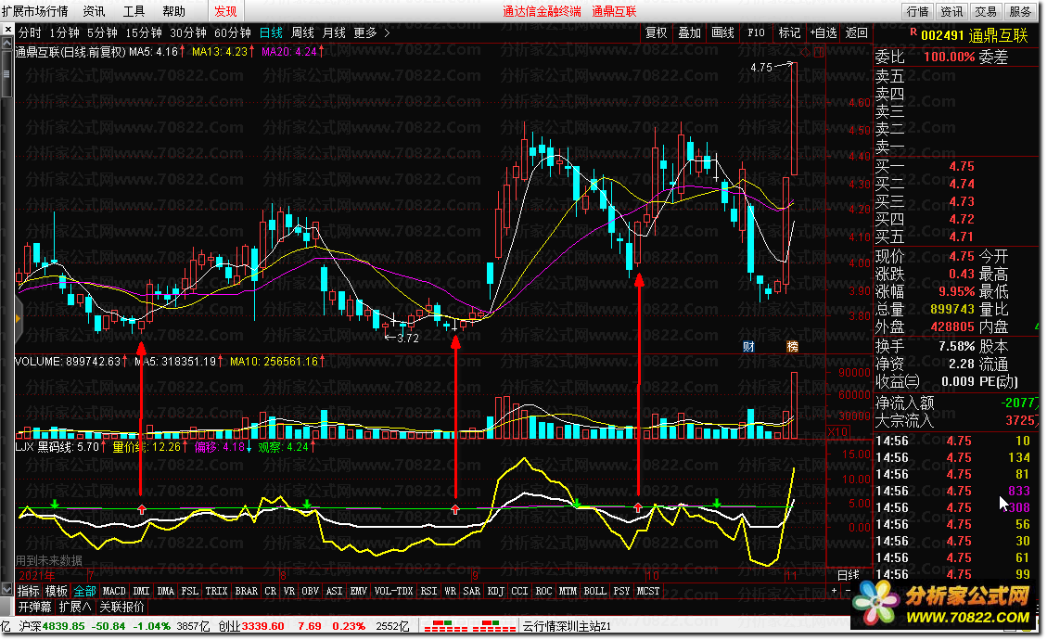
Task: Expand 更多 periods chevron
Action: tap(387, 32)
